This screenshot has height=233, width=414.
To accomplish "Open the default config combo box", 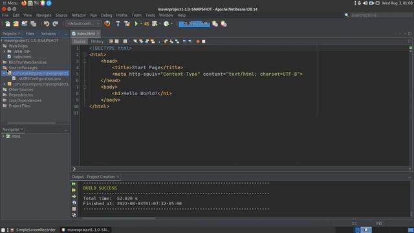I will (83, 23).
